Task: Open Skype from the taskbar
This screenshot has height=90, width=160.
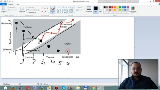Action: pos(64,88)
